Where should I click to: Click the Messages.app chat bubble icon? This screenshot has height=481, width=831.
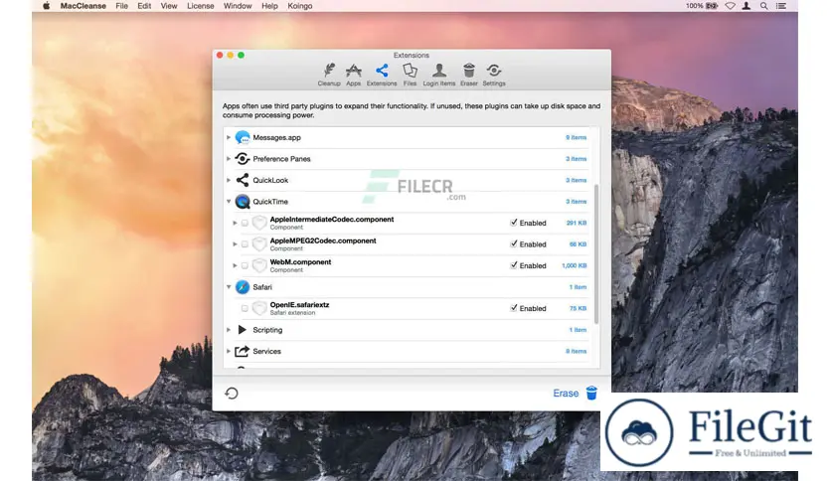243,137
